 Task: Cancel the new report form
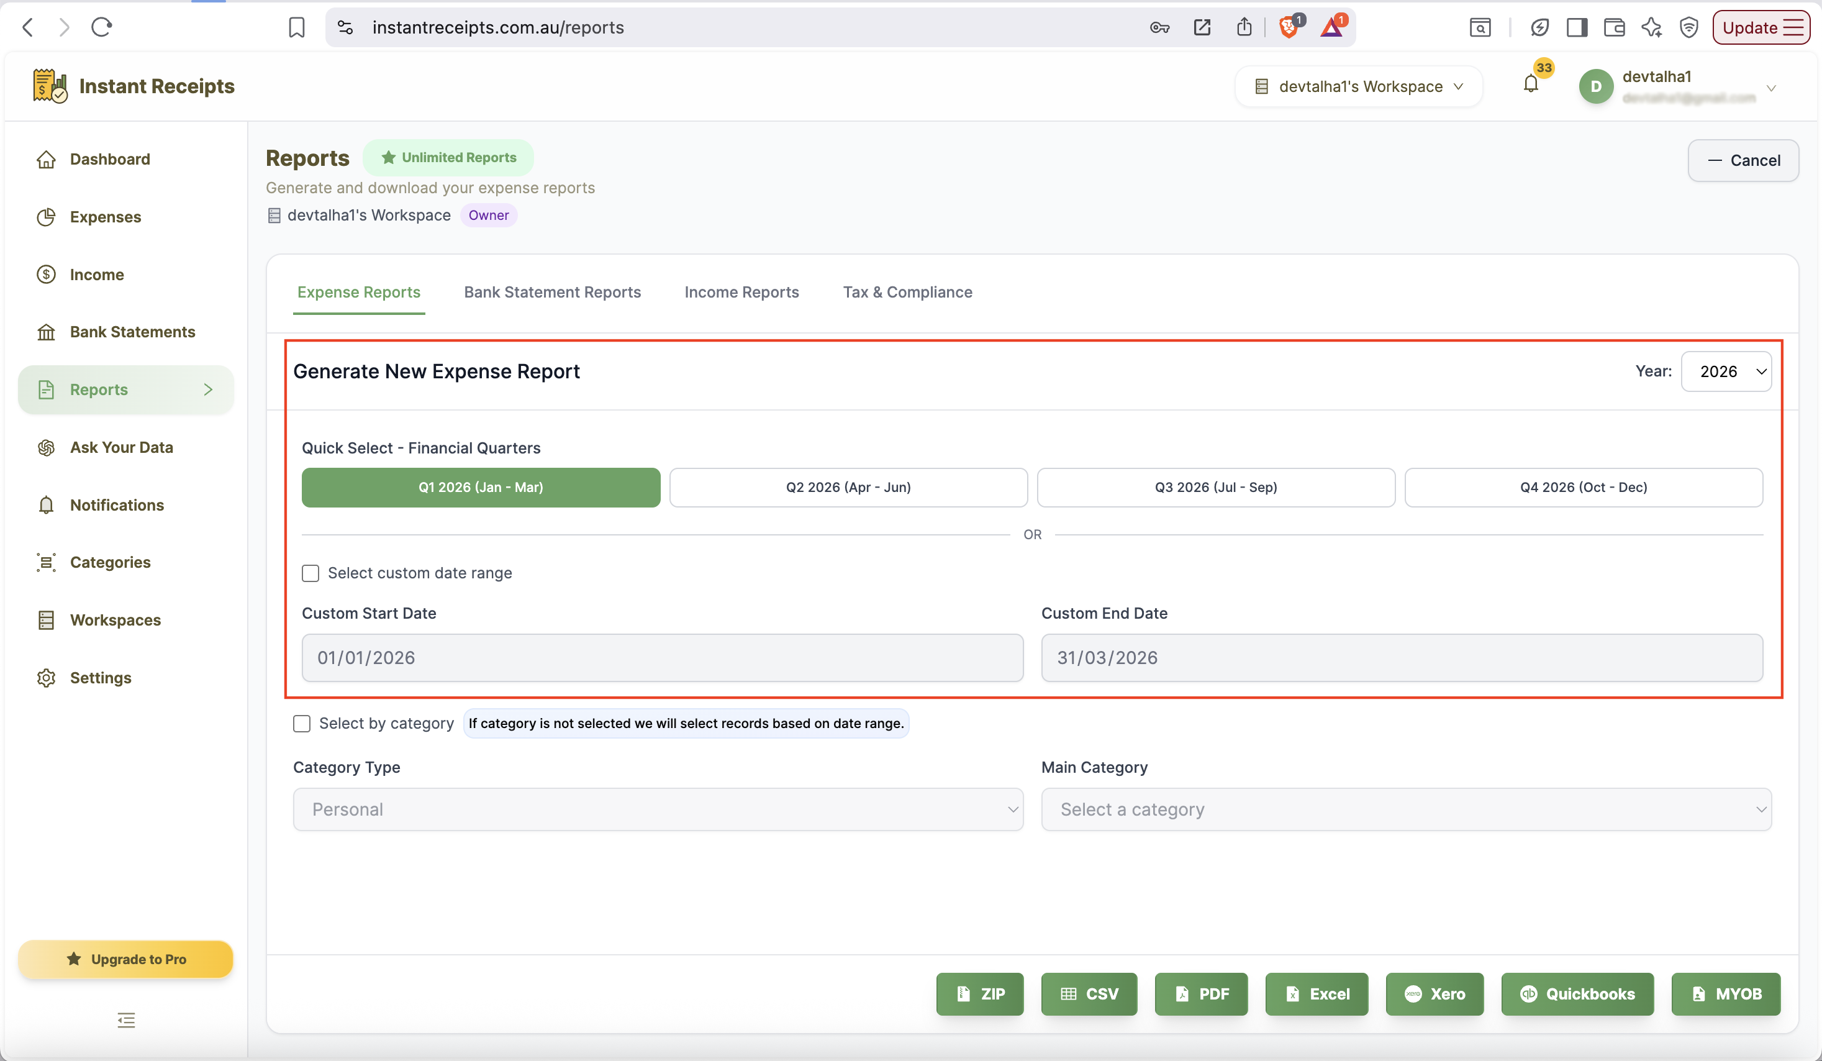pos(1743,160)
